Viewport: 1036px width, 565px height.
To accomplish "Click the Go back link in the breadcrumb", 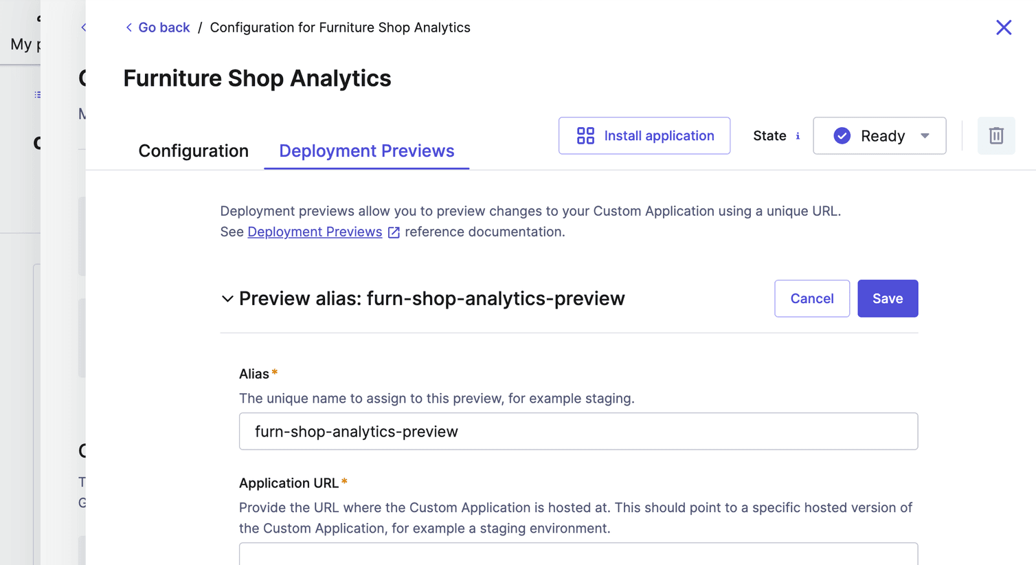I will 164,27.
